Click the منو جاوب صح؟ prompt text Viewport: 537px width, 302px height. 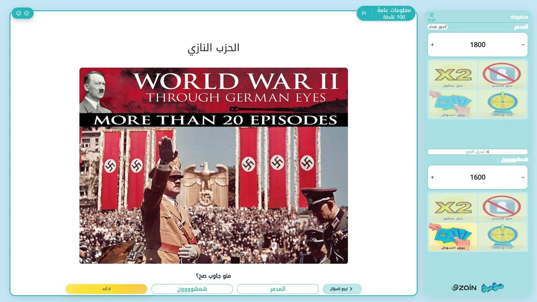click(214, 276)
